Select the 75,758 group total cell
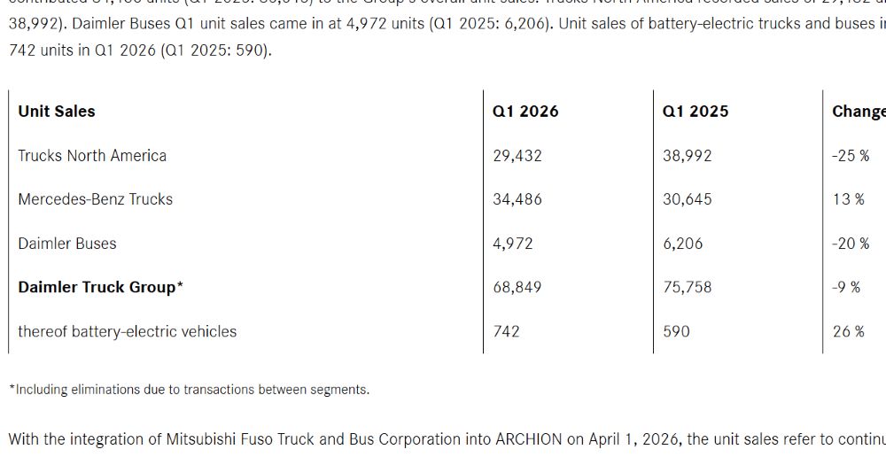 click(688, 287)
